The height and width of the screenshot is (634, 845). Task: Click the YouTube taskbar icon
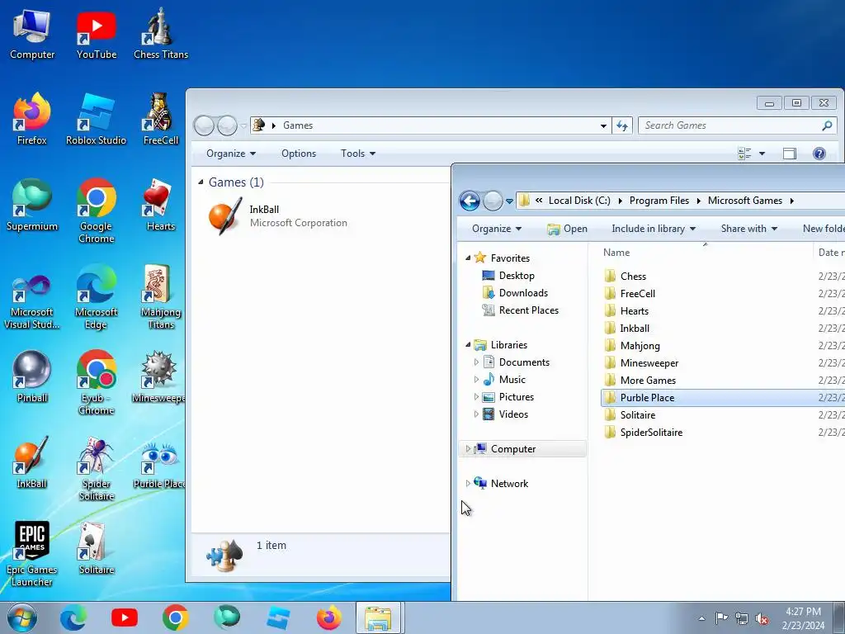(x=125, y=617)
